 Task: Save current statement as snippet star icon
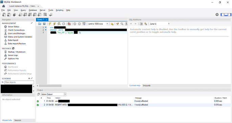click(x=112, y=24)
